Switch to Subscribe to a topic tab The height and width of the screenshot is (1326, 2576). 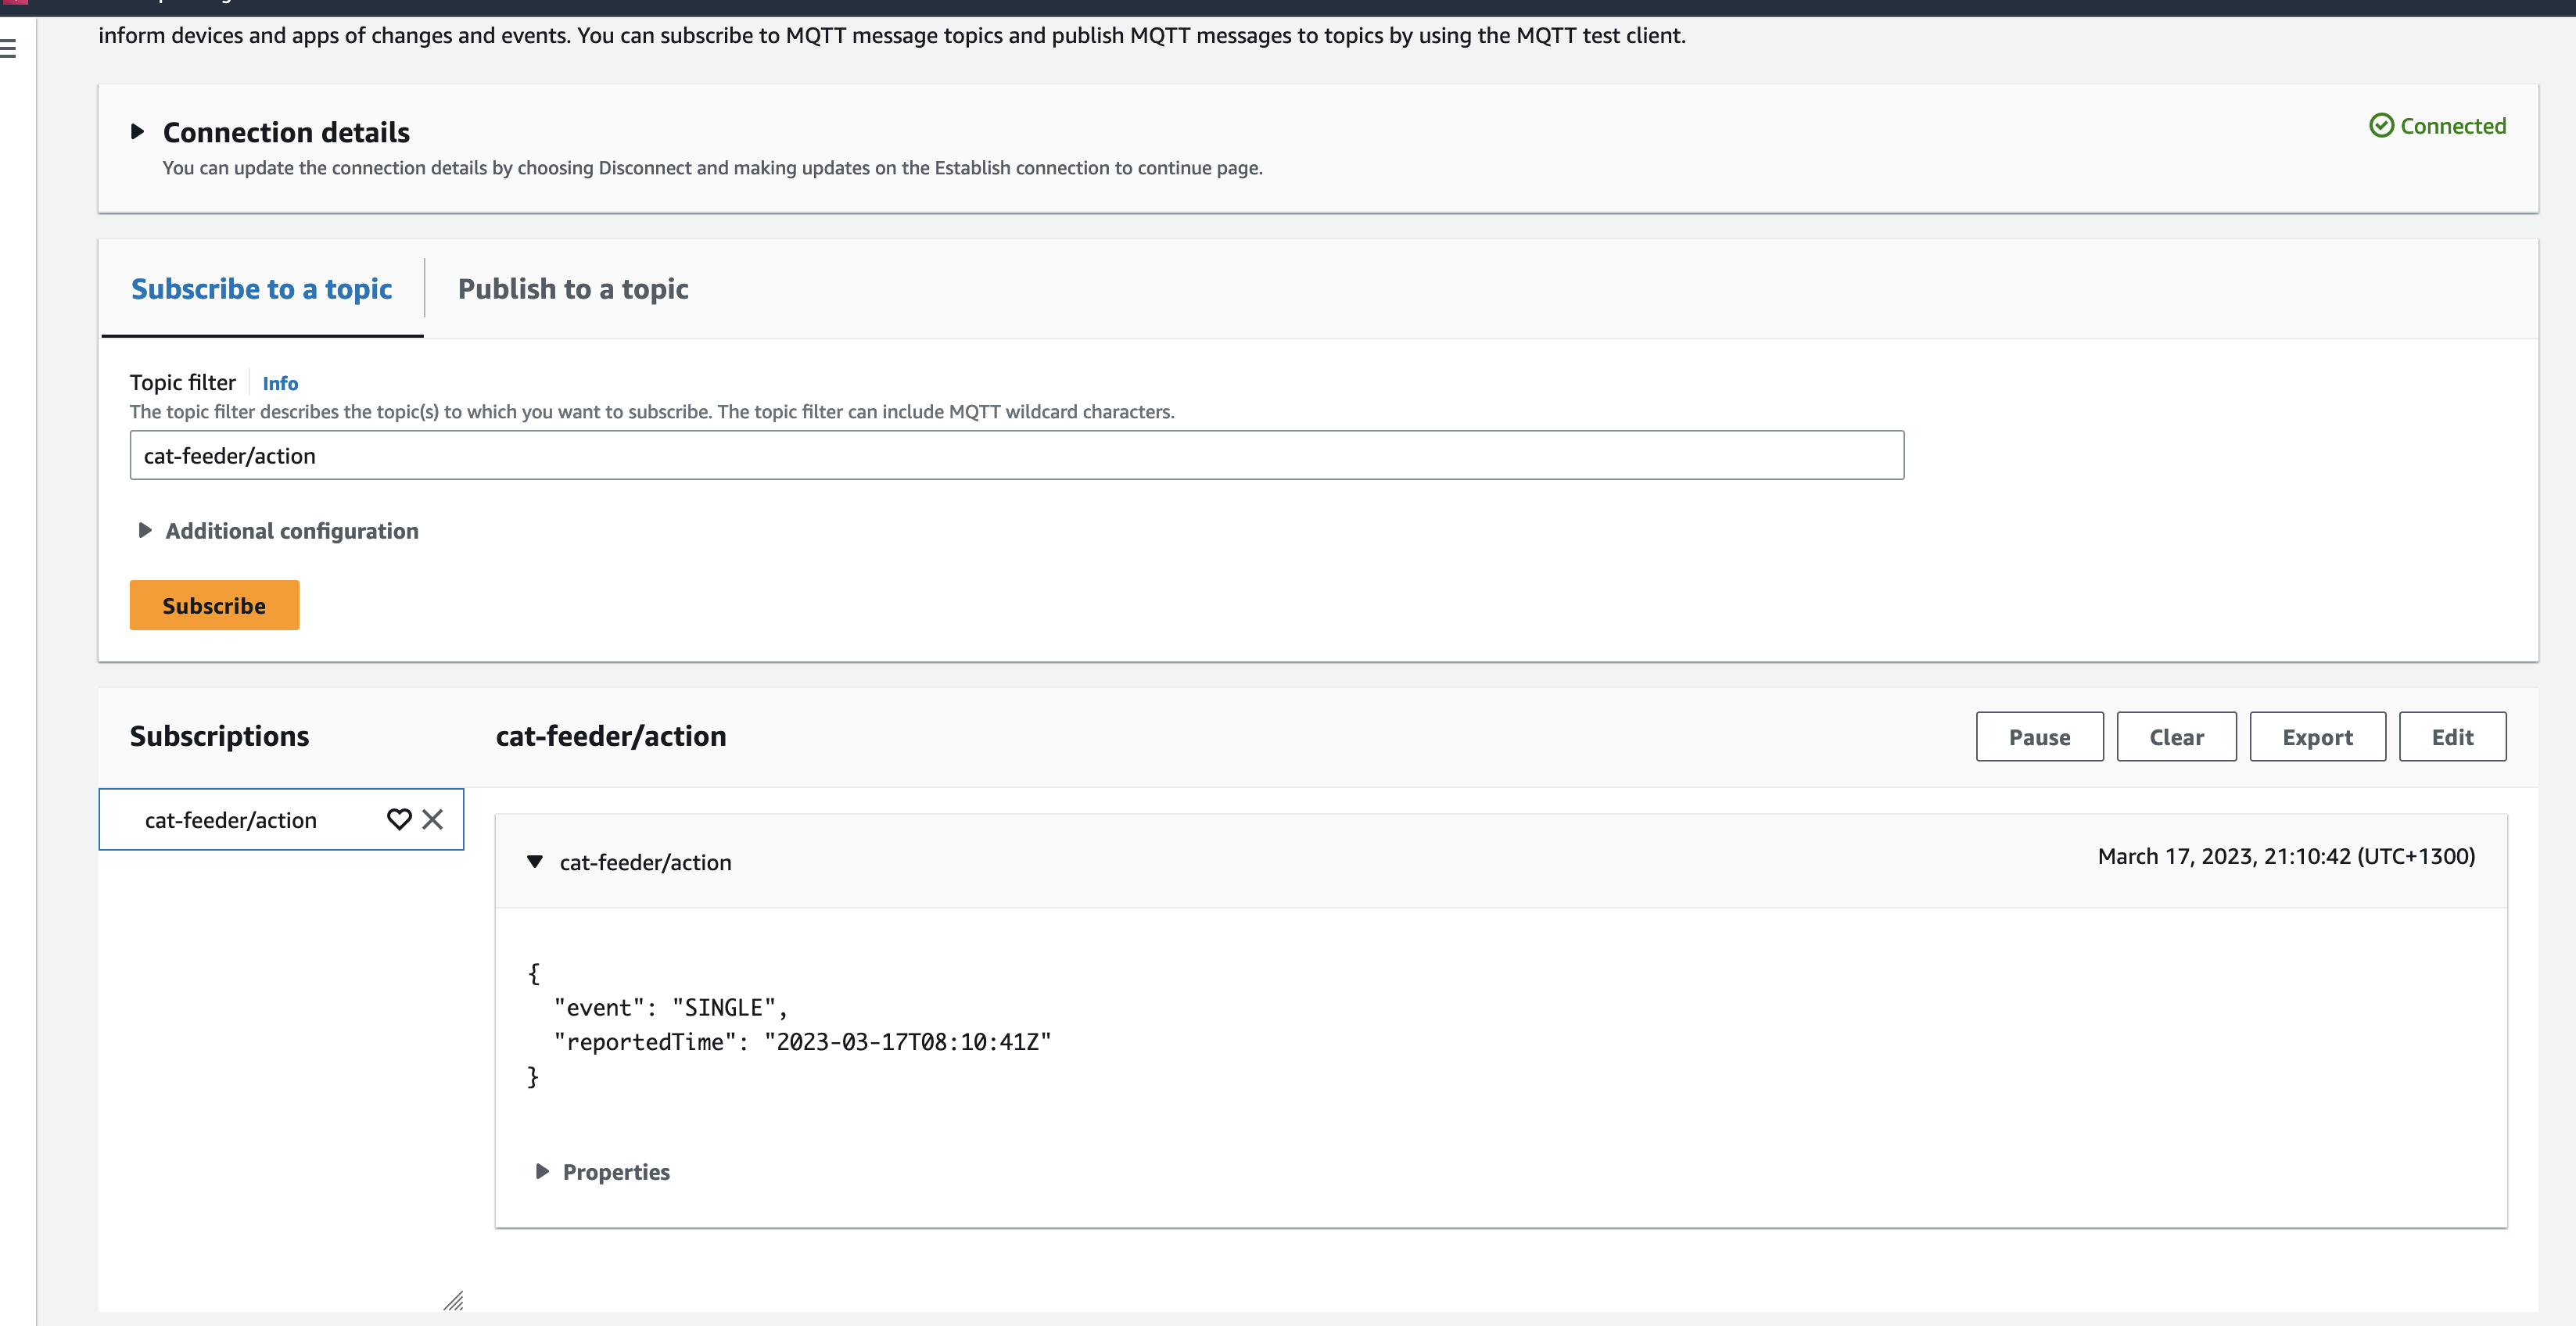(261, 289)
